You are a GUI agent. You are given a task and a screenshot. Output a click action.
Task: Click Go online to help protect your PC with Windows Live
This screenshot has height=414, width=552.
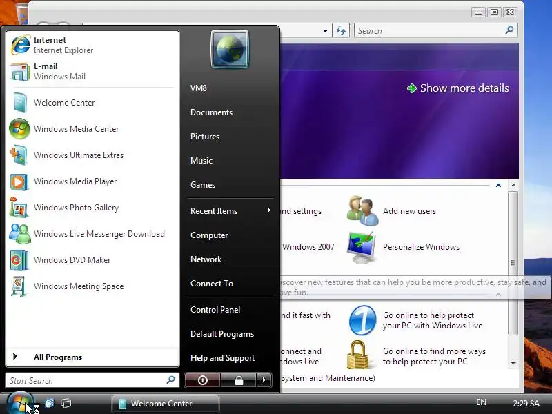click(433, 320)
